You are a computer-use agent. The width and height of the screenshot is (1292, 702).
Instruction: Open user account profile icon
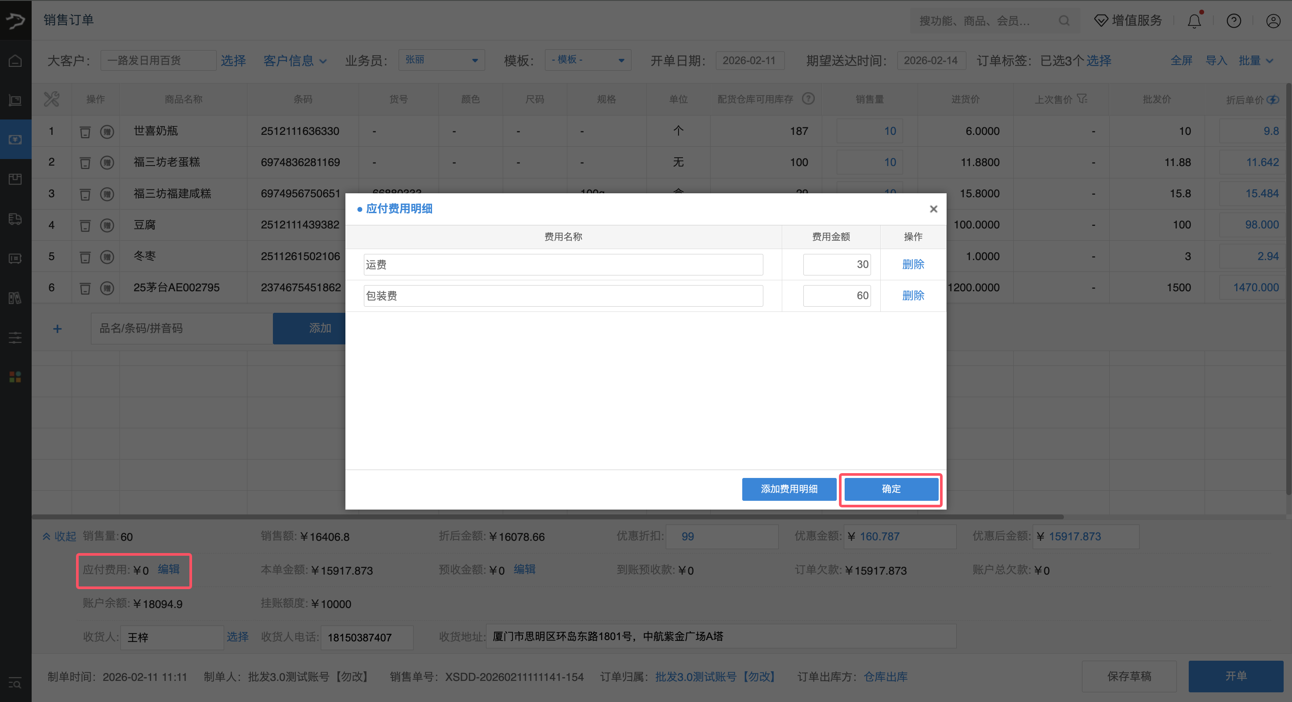click(1273, 21)
